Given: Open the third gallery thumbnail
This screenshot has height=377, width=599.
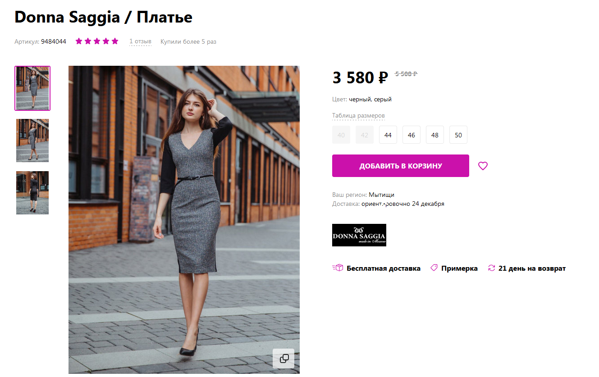Looking at the screenshot, I should click(32, 193).
